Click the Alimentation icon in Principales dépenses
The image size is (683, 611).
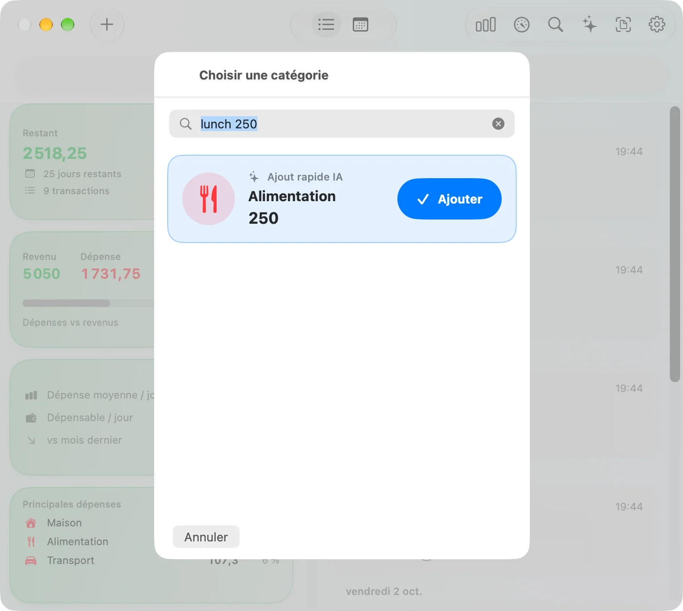(31, 542)
